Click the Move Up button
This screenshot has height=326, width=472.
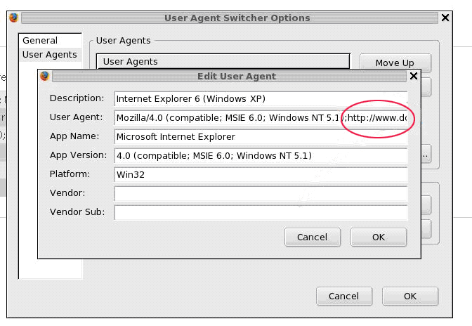click(x=395, y=63)
